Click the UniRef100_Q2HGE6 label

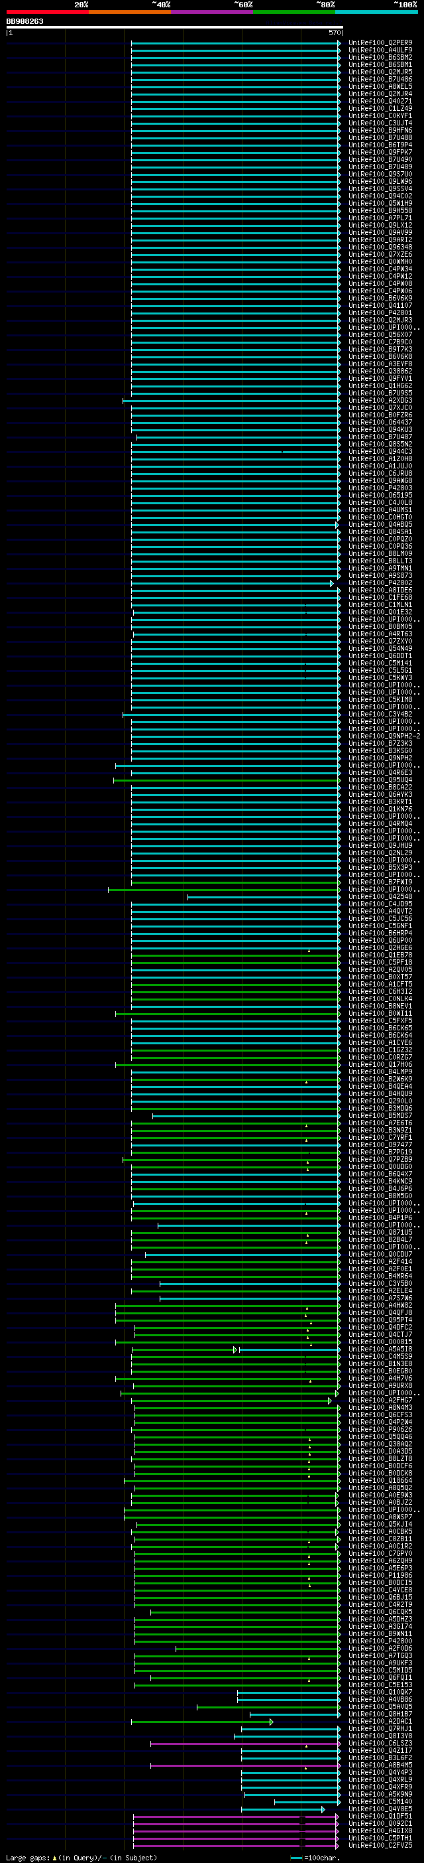coord(381,947)
